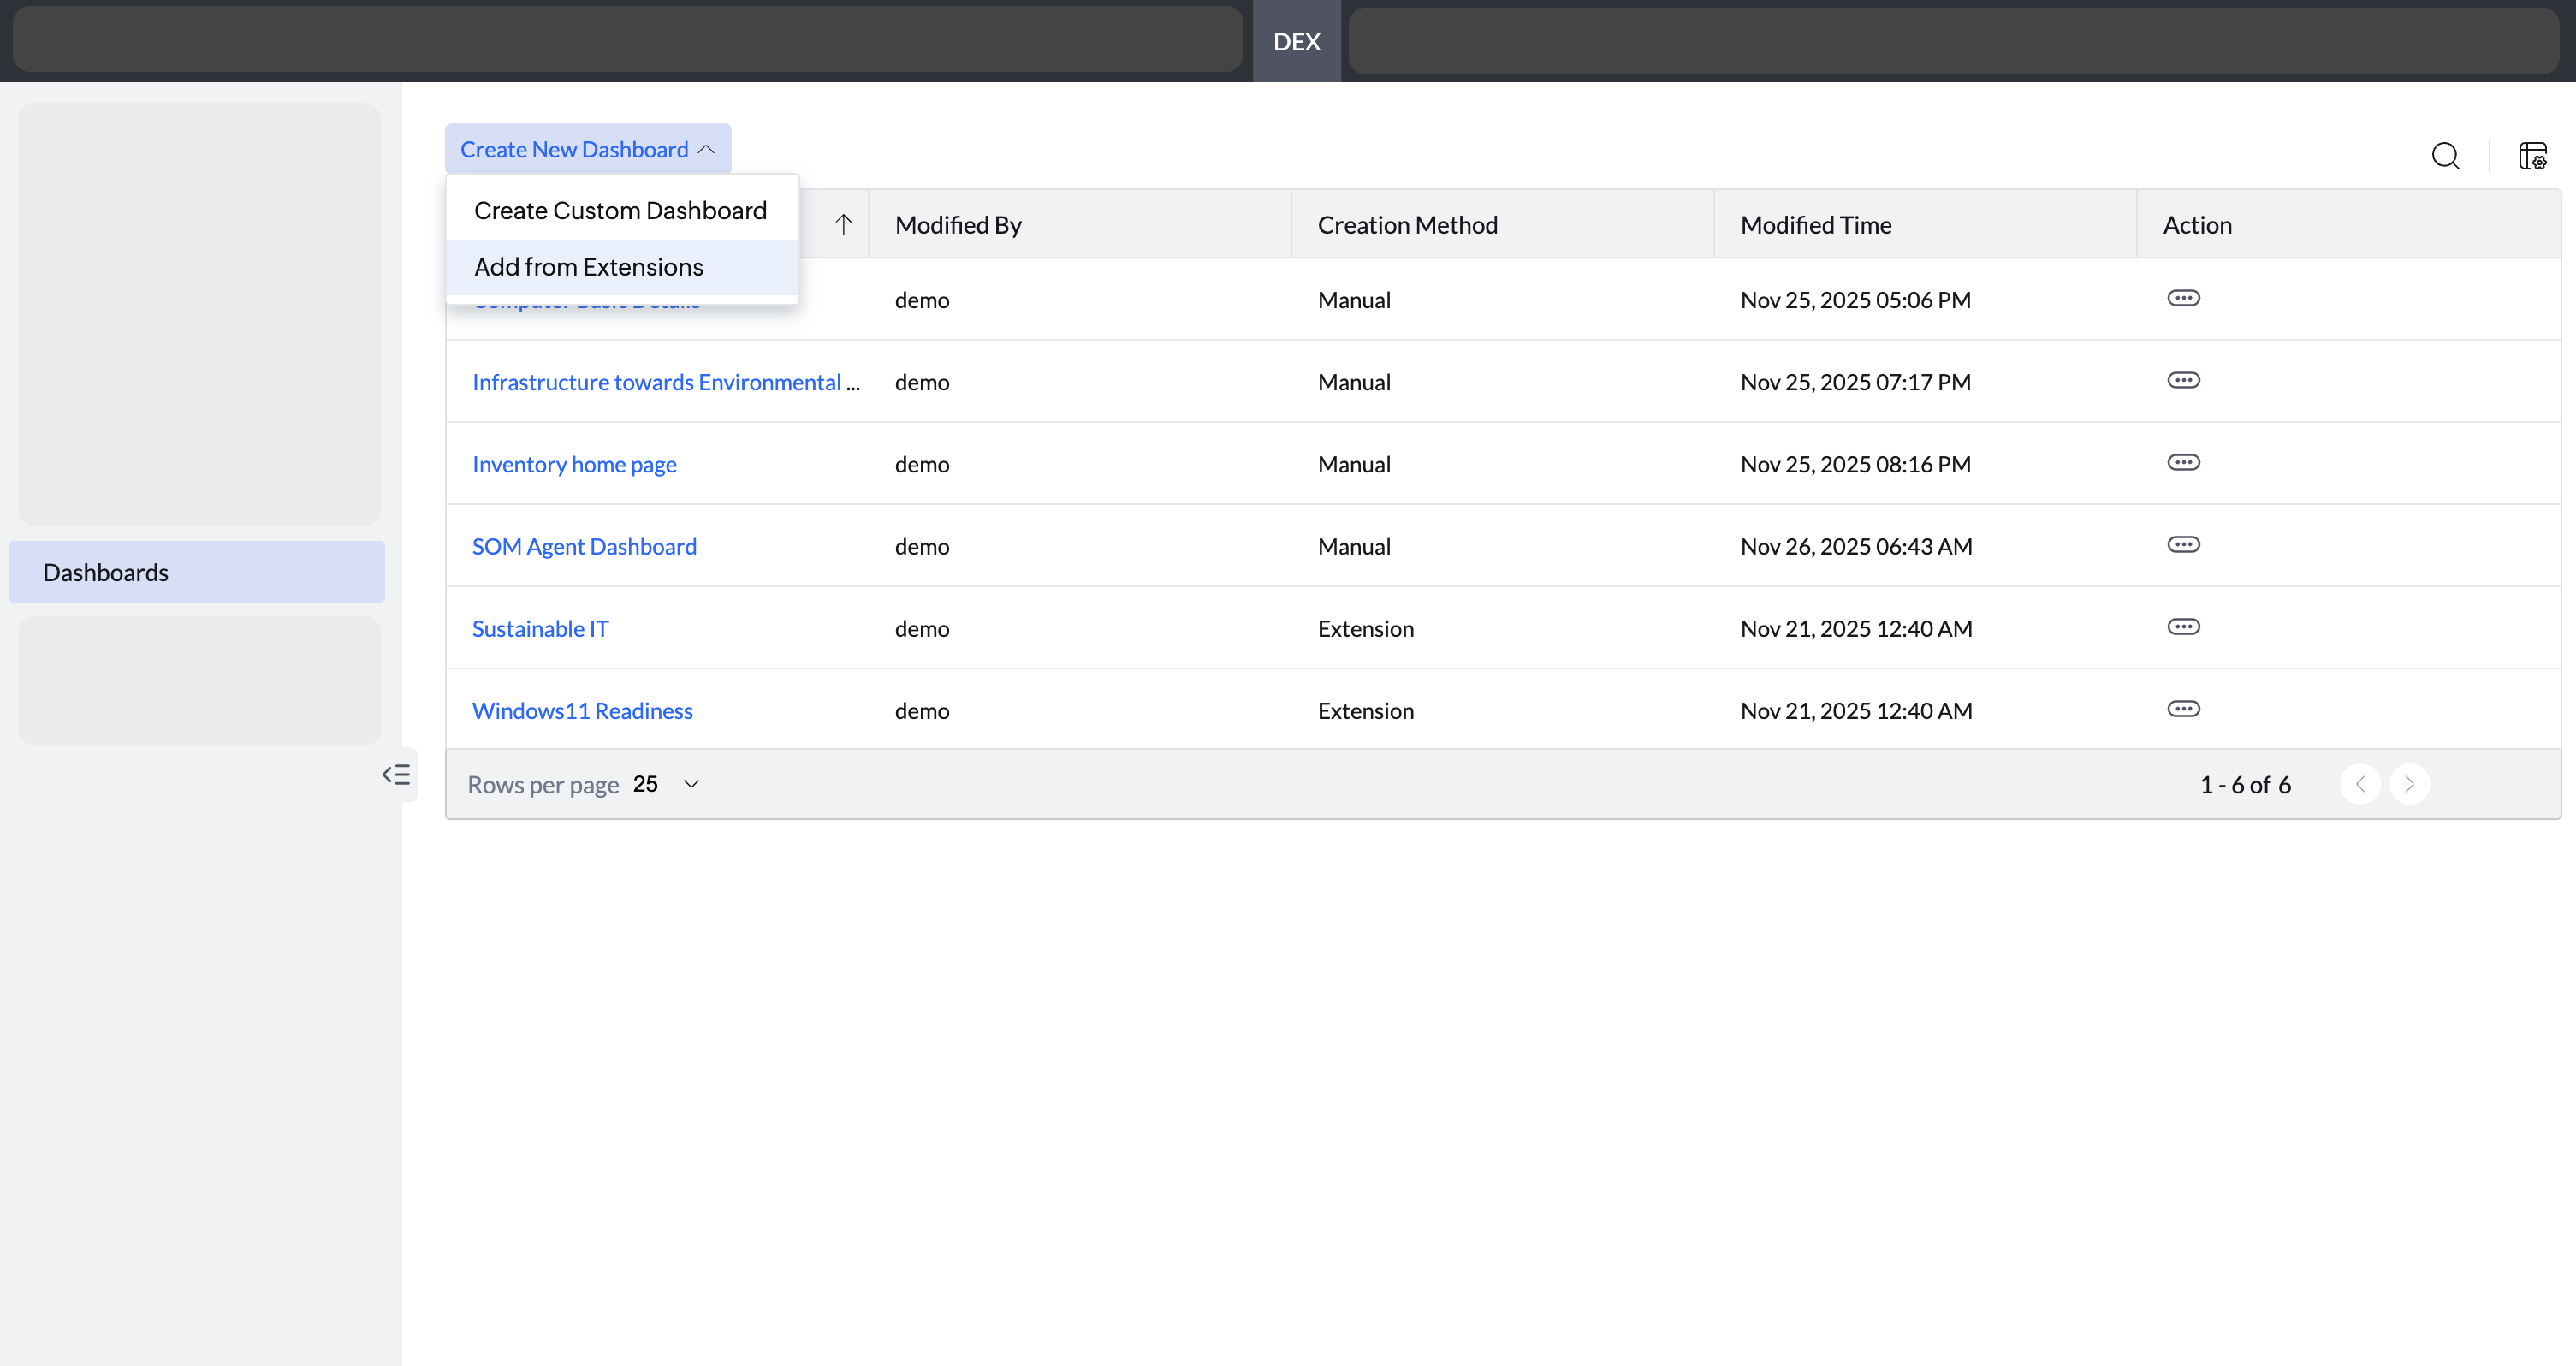
Task: Open the table column settings icon
Action: (2532, 156)
